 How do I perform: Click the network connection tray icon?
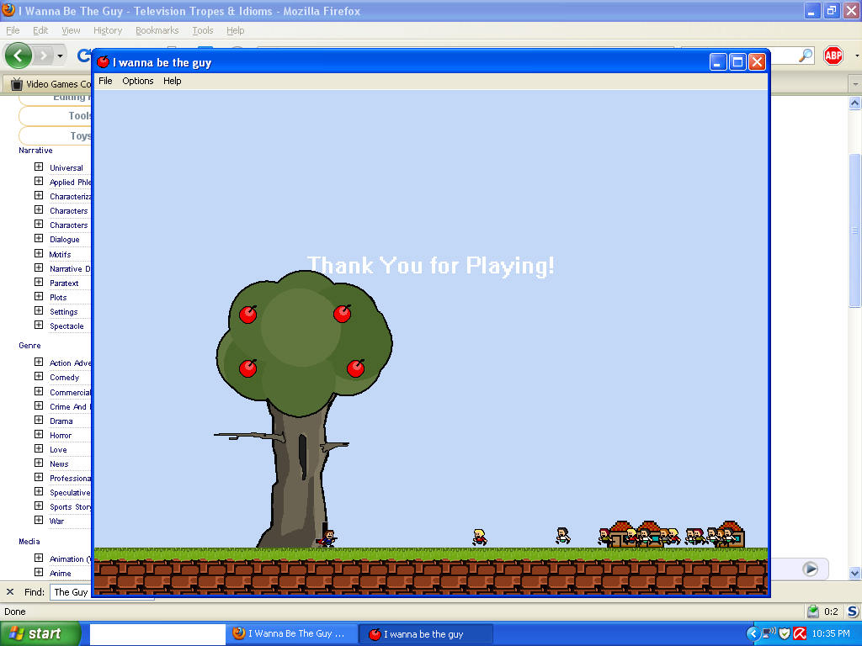click(769, 633)
